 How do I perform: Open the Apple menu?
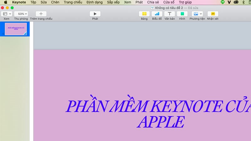click(6, 2)
